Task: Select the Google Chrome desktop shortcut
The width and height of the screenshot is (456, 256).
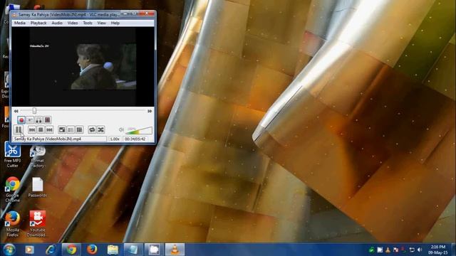Action: point(13,190)
